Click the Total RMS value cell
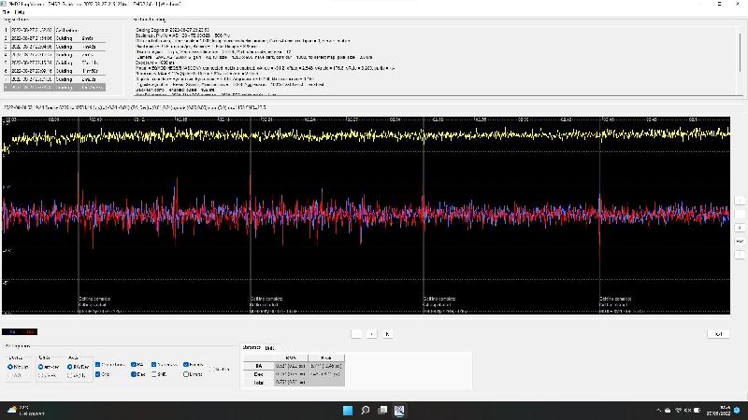Screen dimensions: 748x420 click(291, 383)
